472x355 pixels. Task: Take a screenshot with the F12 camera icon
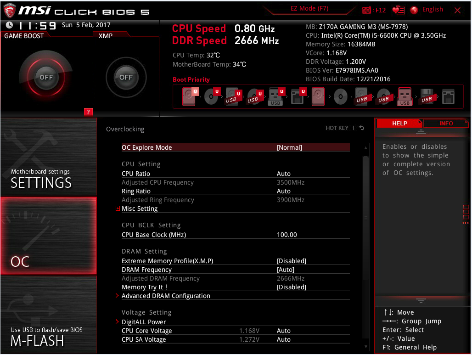(366, 10)
